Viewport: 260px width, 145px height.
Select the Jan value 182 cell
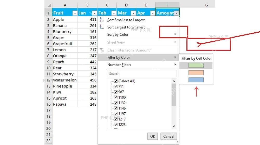[x=87, y=92]
